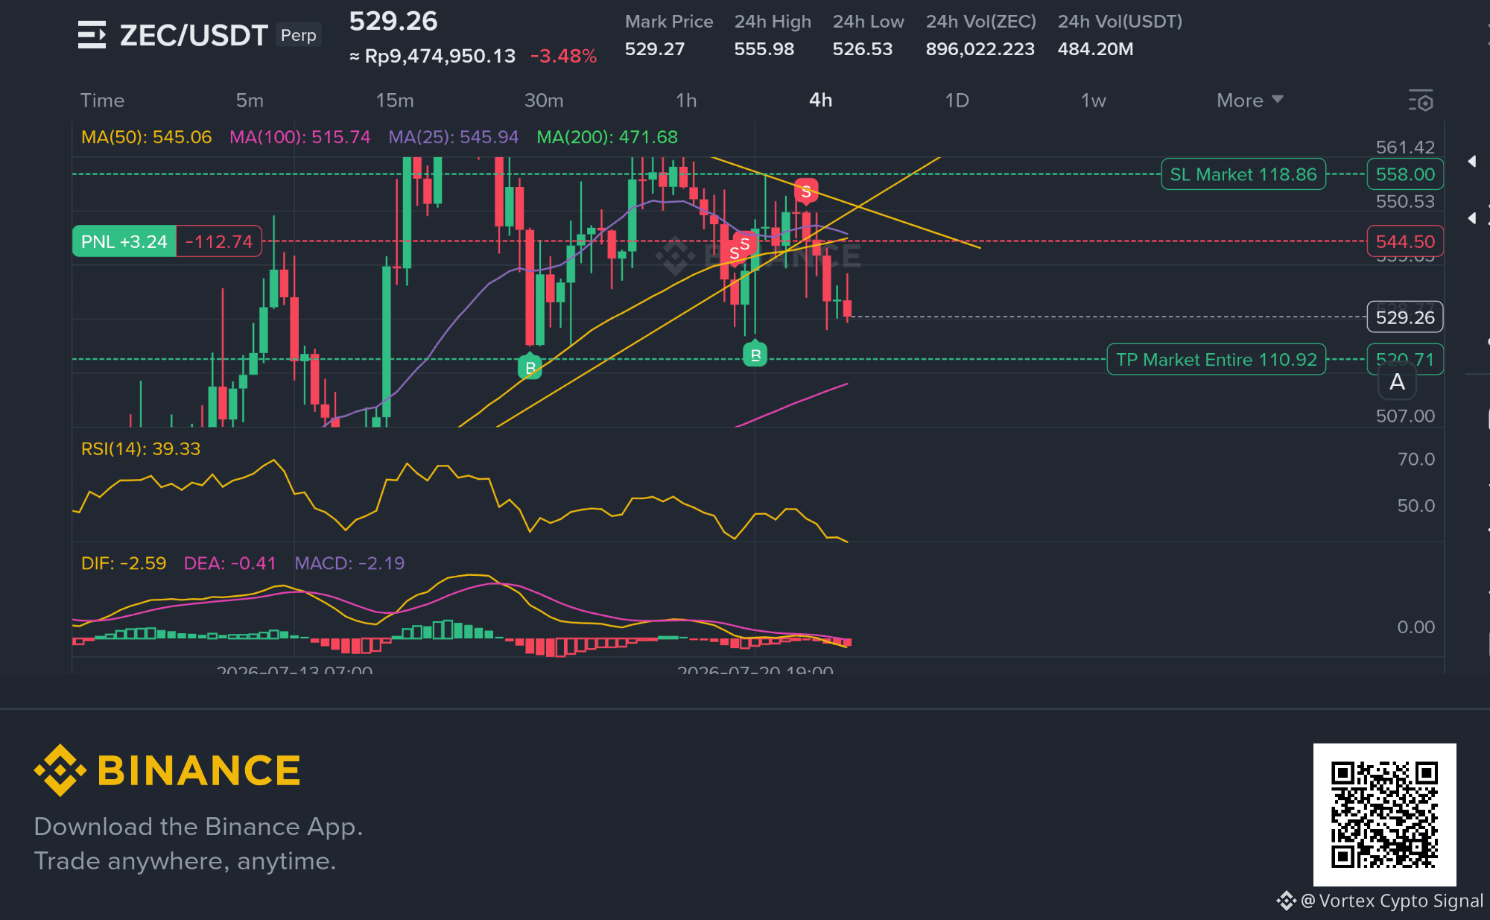Click the MA(50): 545.06 indicator label

[146, 137]
